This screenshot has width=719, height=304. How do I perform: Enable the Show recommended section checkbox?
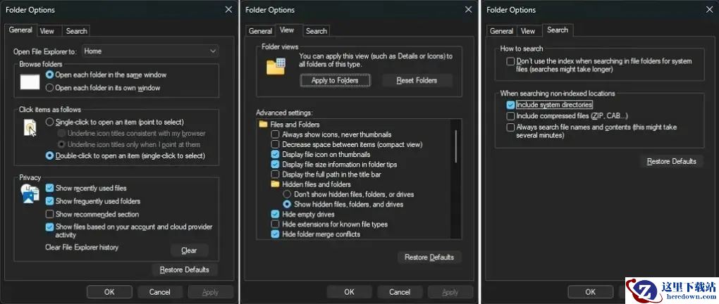(49, 214)
